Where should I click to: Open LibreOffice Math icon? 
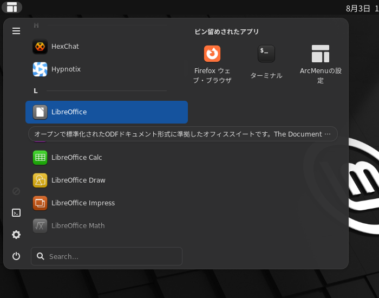(40, 226)
